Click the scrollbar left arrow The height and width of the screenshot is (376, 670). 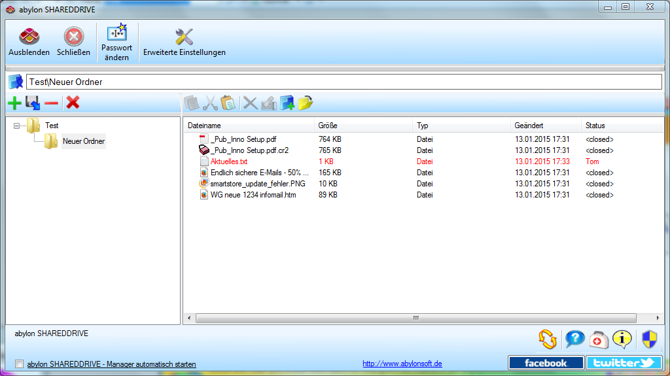189,318
